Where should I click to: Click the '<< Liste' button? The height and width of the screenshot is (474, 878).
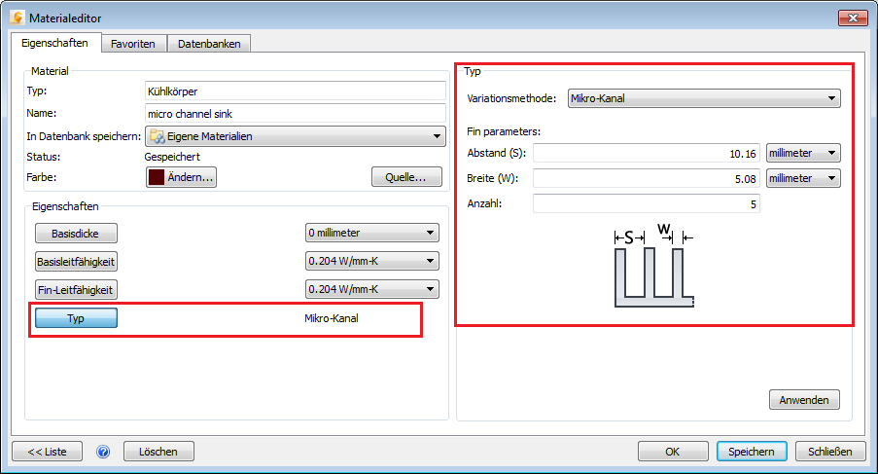point(47,452)
